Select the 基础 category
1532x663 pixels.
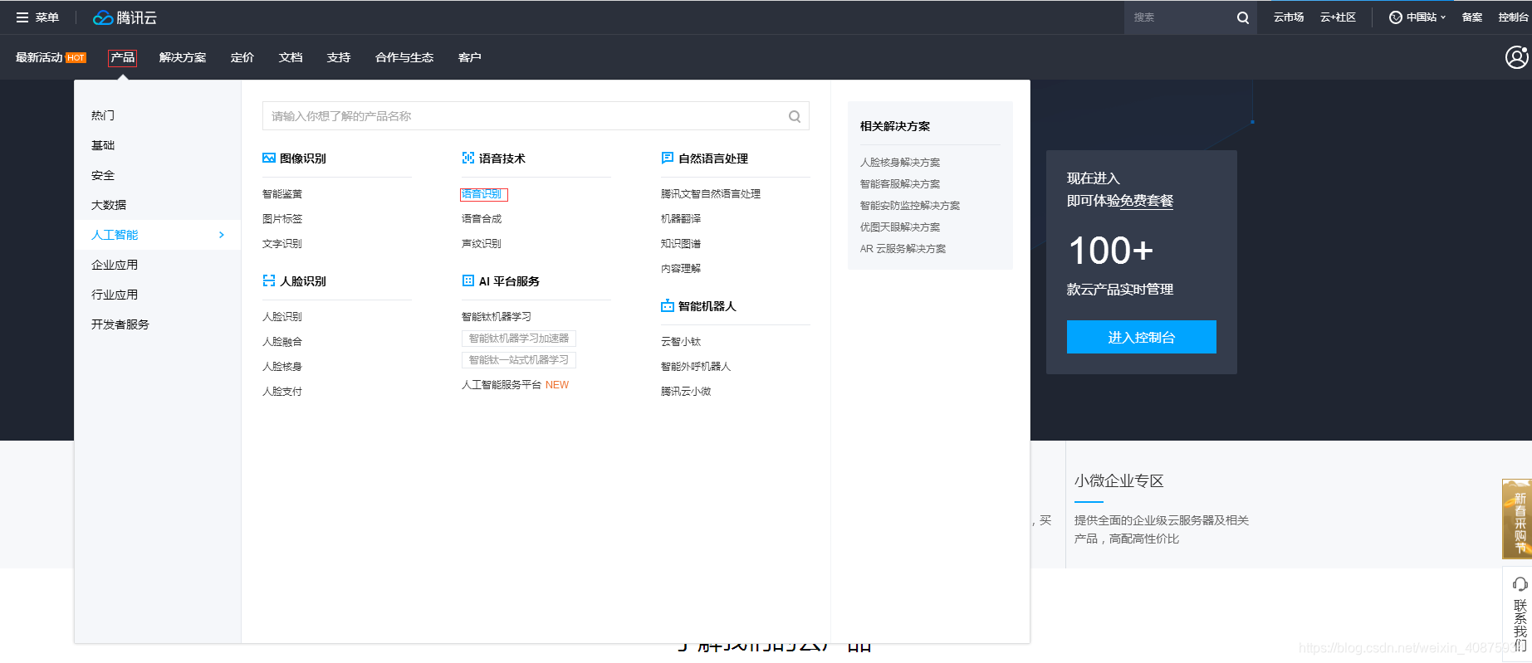coord(103,145)
